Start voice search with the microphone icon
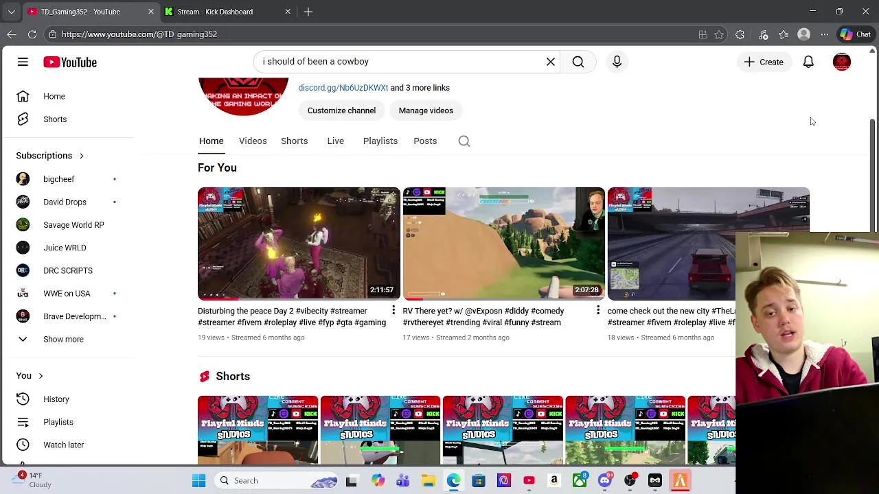 coord(617,62)
